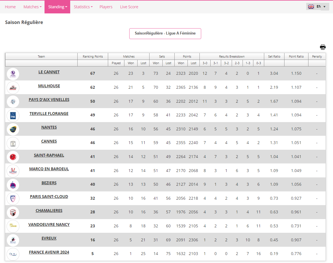This screenshot has width=333, height=263.
Task: Click the Terville Florange TFOC logo
Action: pos(13,116)
